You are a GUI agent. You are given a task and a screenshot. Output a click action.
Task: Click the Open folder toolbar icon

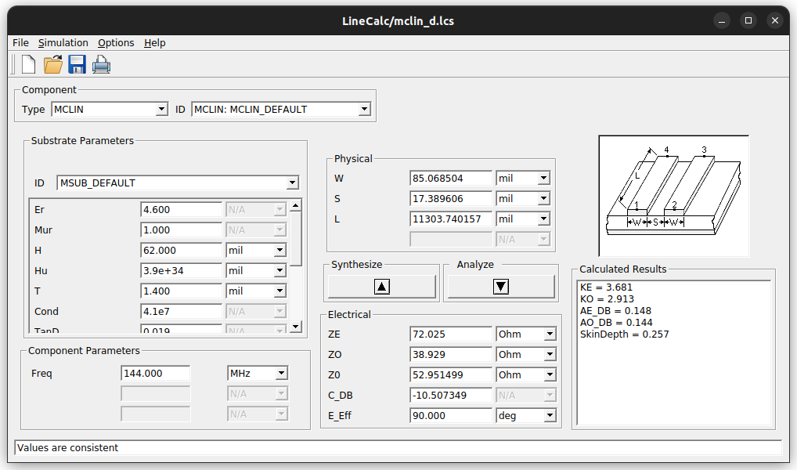coord(53,64)
